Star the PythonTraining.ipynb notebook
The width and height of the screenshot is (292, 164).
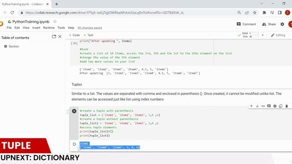click(x=55, y=21)
